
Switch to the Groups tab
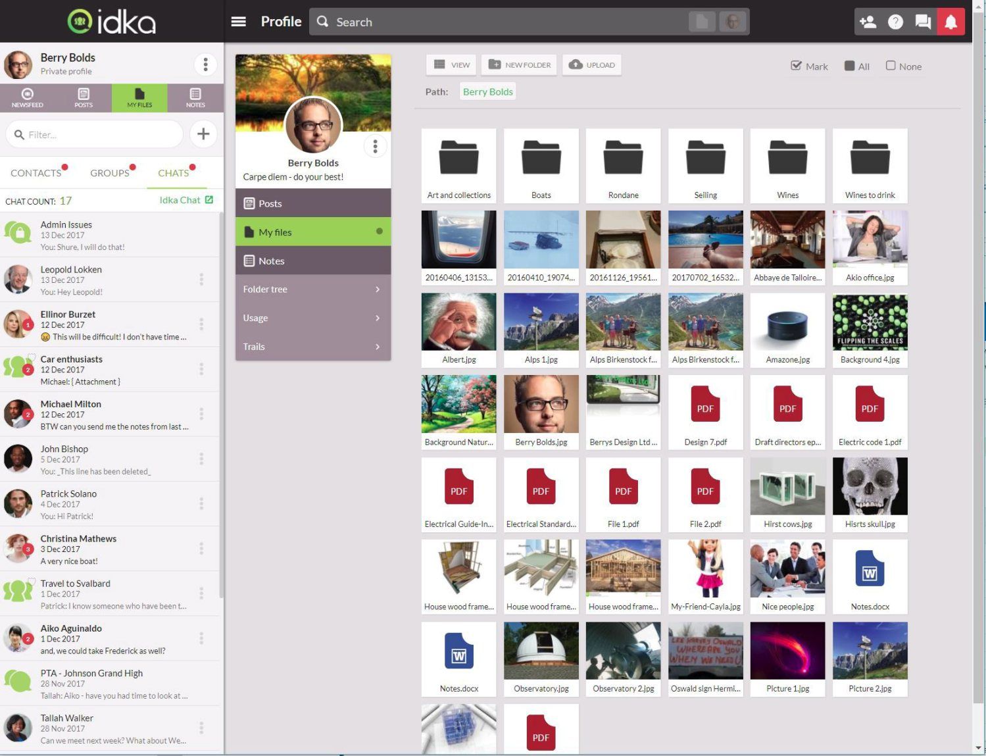click(x=110, y=173)
